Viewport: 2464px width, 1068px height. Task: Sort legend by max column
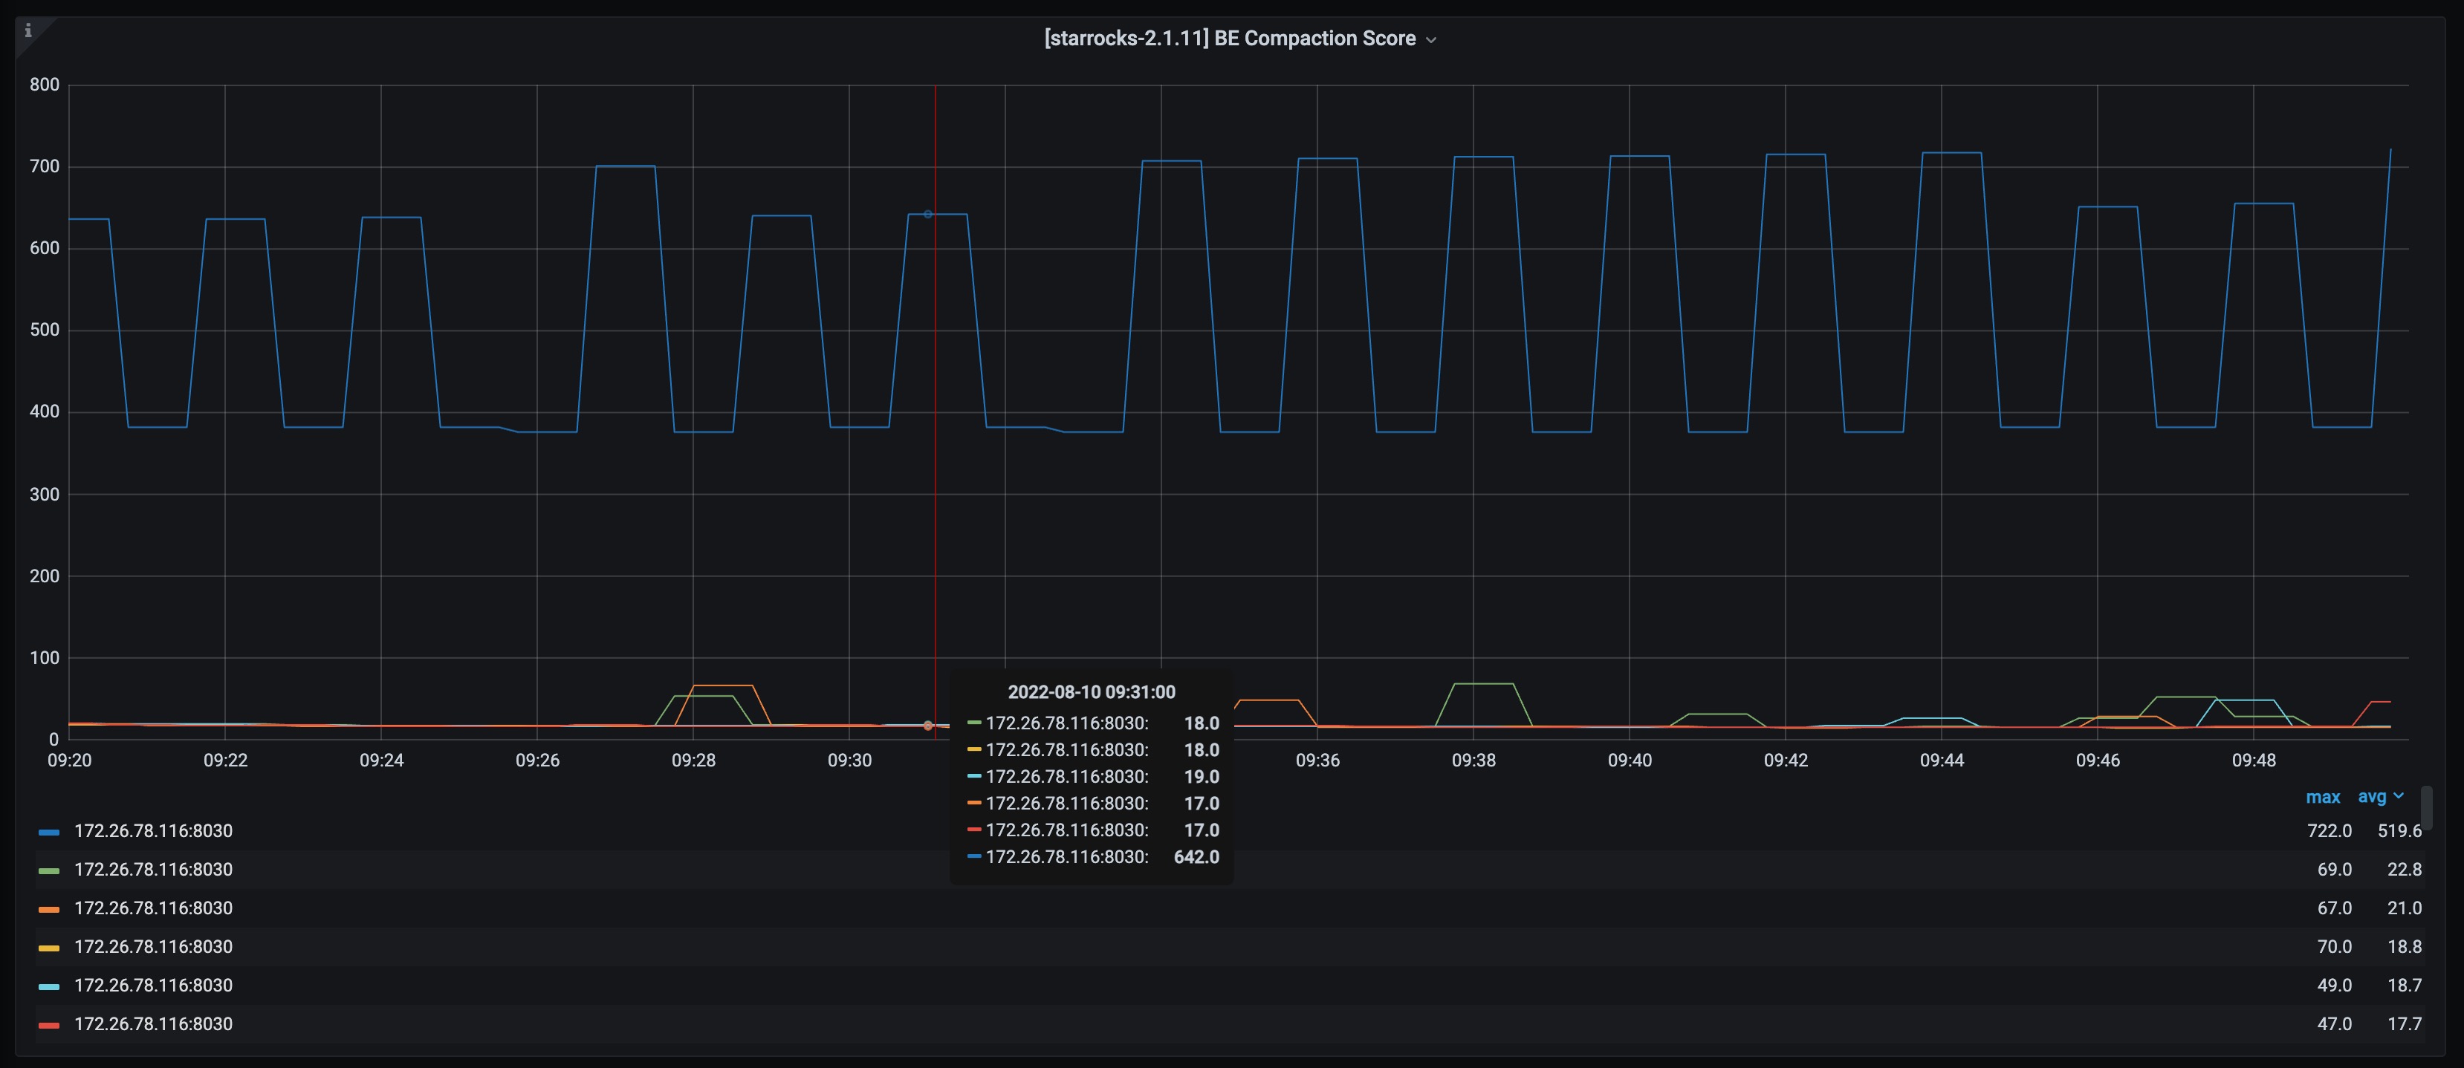[x=2322, y=796]
